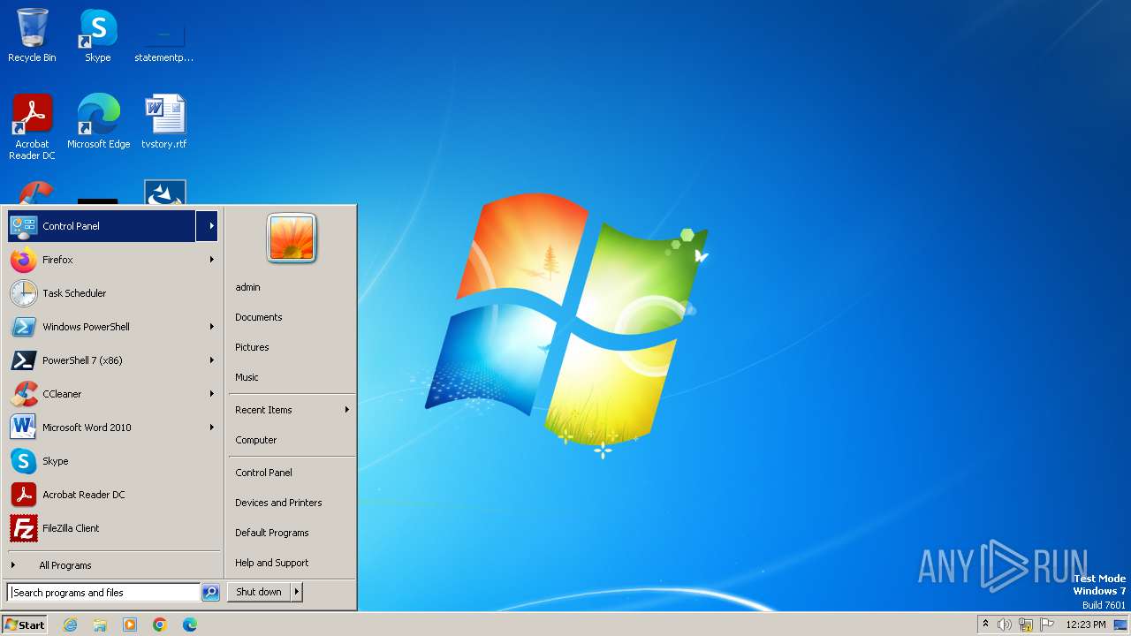
Task: Open Computer from Start menu
Action: (292, 440)
